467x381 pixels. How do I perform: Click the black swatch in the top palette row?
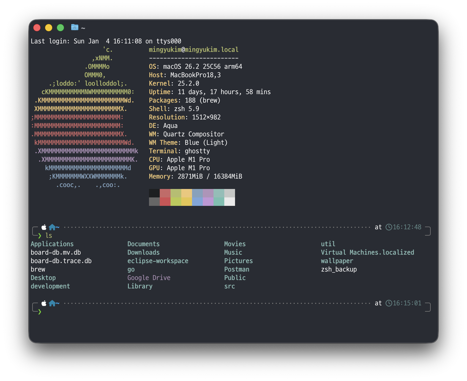click(x=154, y=193)
